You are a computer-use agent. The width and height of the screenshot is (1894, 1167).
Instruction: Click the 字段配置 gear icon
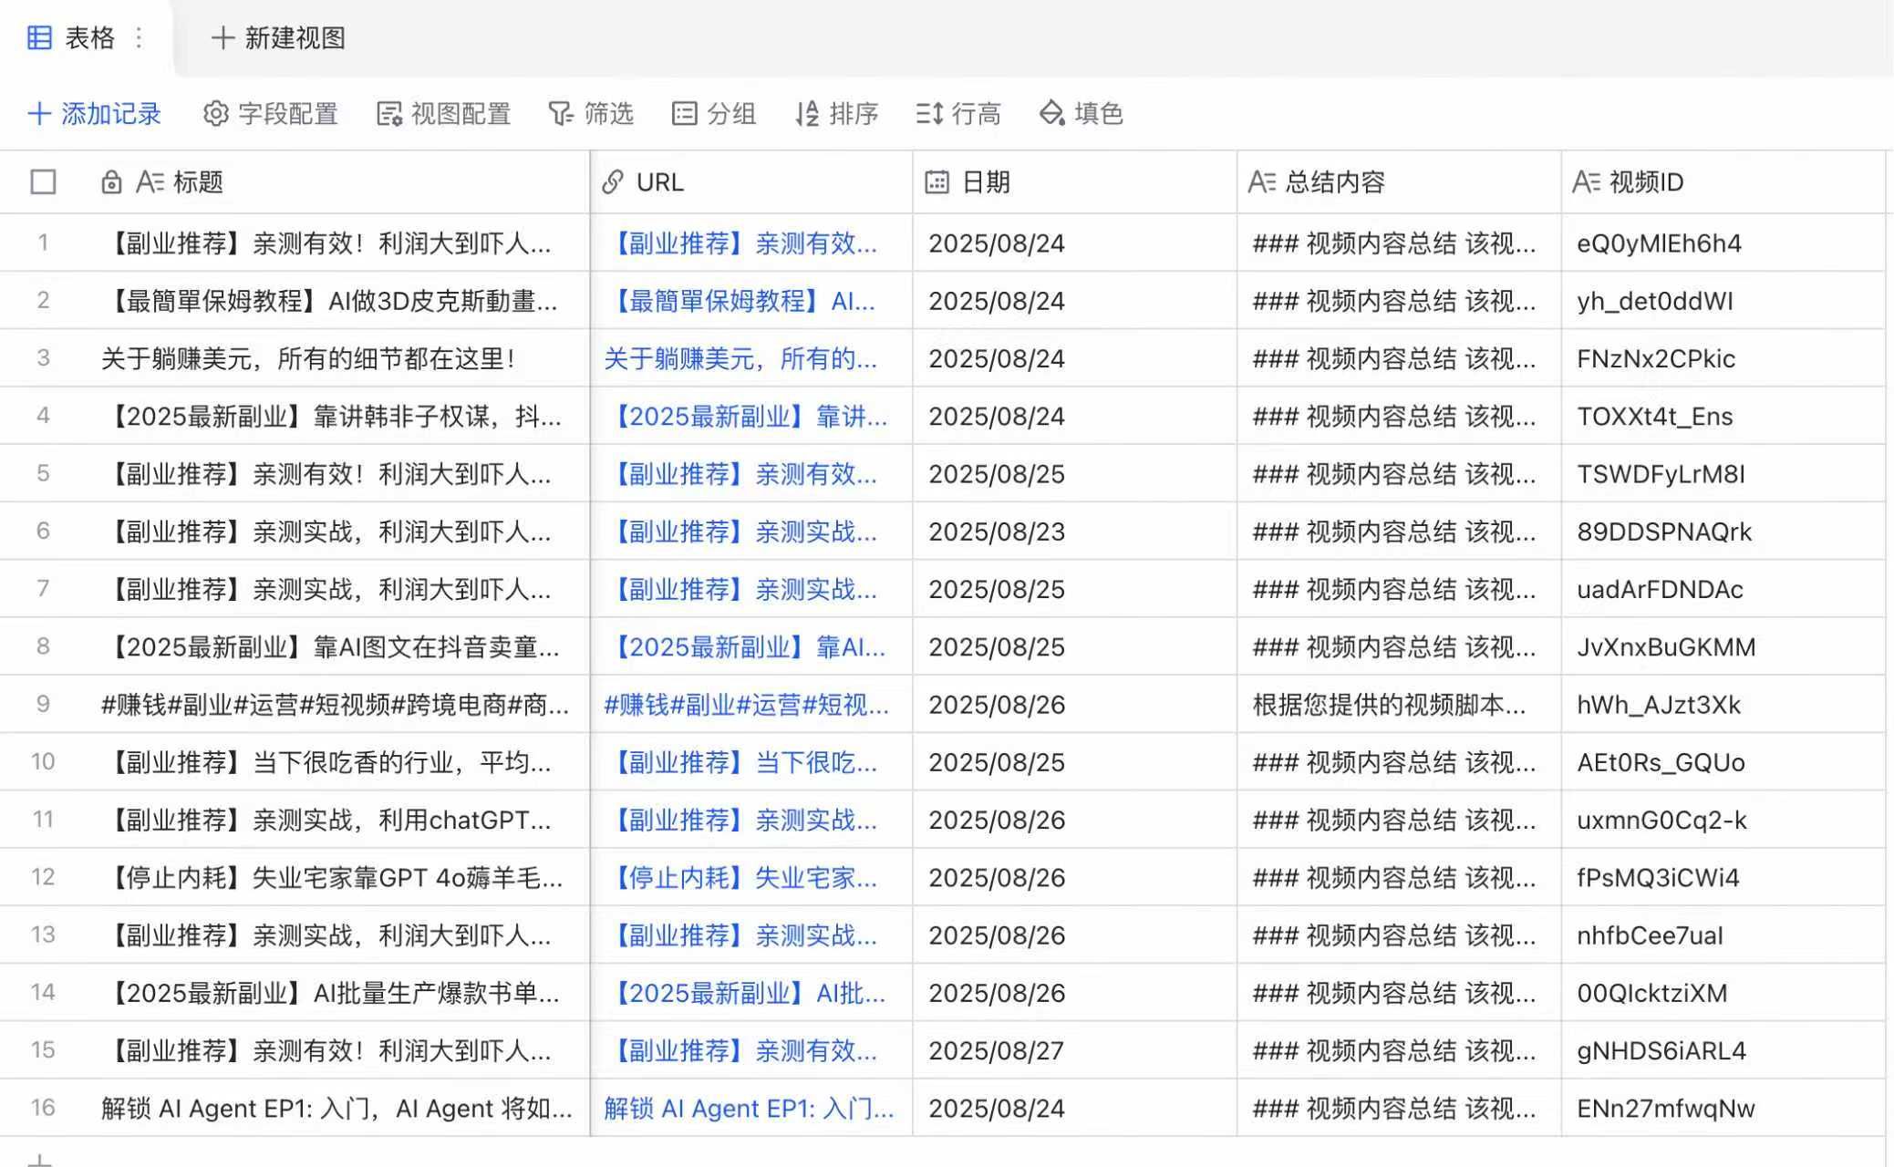click(215, 113)
